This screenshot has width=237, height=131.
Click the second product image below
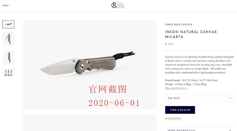(x=90, y=123)
